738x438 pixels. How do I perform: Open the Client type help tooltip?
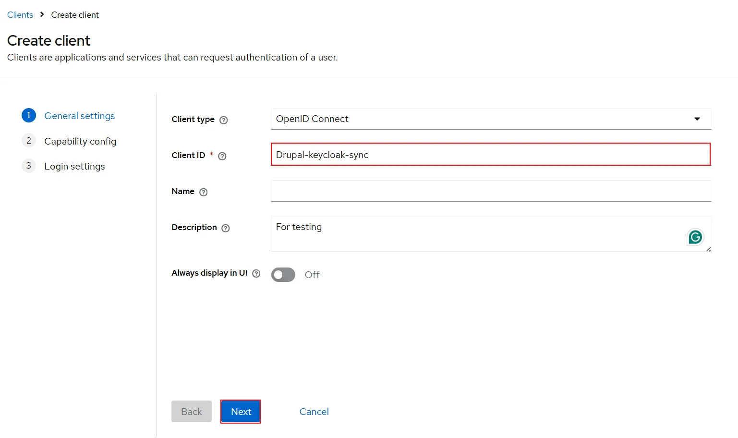tap(224, 120)
